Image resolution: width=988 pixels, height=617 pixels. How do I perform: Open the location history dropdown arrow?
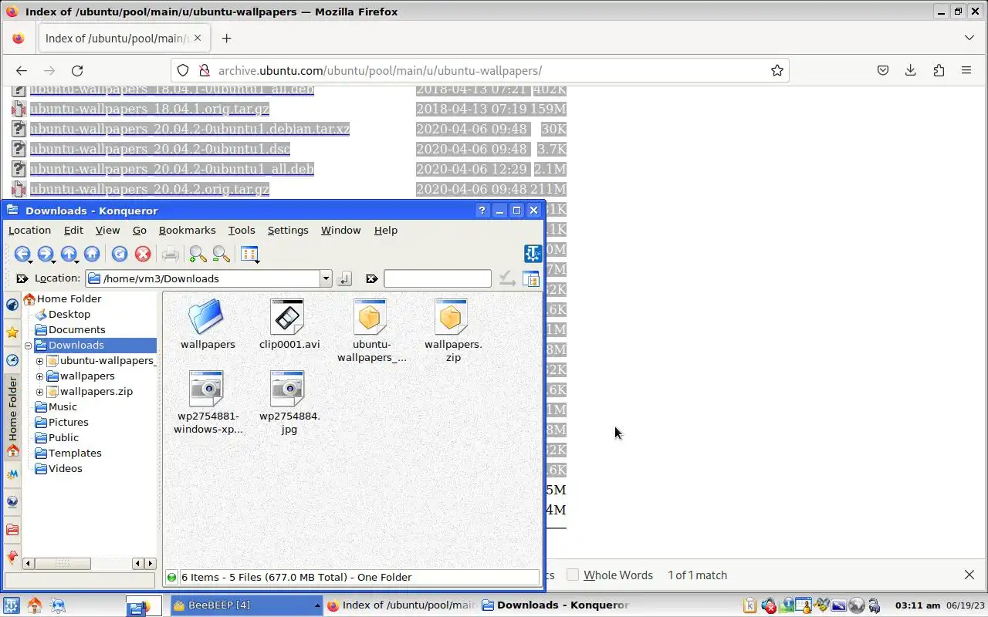(x=326, y=278)
